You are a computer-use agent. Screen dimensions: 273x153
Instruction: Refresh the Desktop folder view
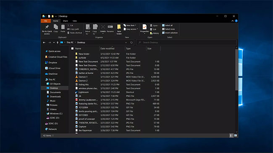(131, 43)
